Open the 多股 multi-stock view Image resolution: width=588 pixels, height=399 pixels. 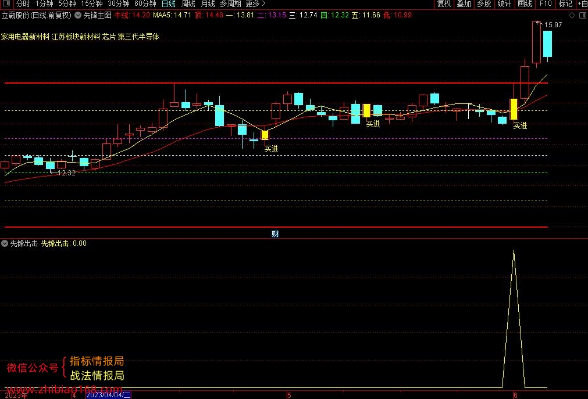click(x=484, y=3)
